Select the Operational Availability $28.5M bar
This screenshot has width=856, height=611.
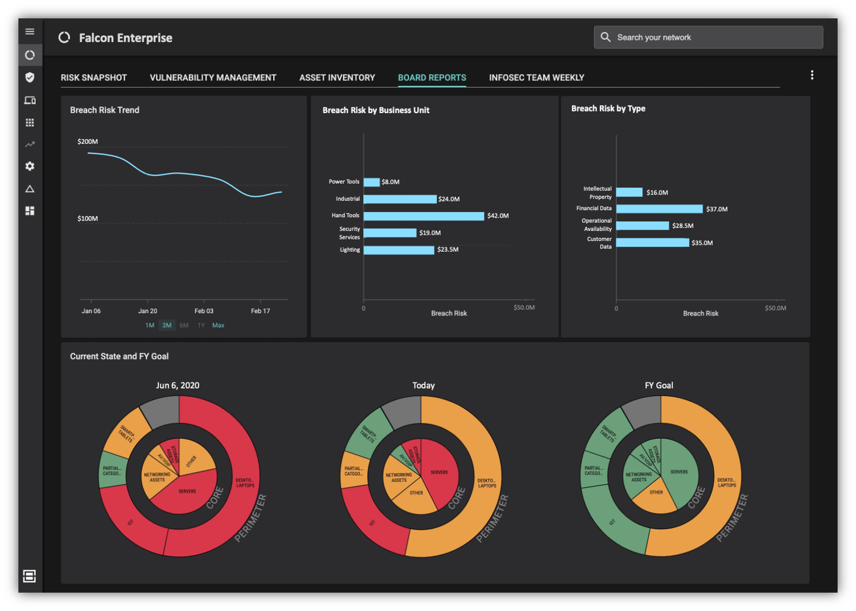tap(643, 226)
